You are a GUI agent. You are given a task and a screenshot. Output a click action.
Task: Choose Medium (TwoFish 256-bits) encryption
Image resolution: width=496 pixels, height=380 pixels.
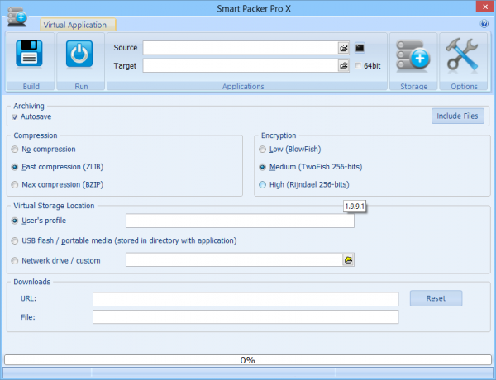click(x=262, y=167)
